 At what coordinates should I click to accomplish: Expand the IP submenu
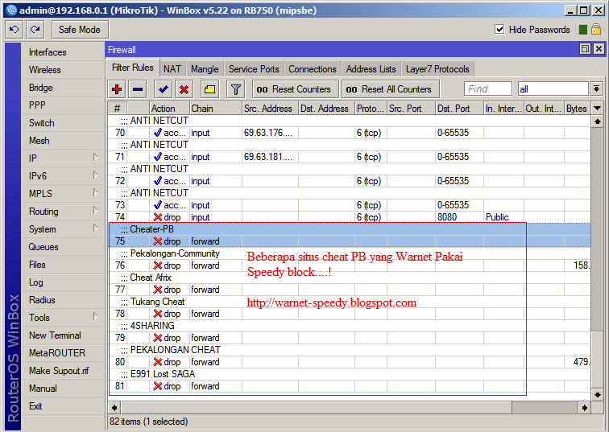point(63,158)
